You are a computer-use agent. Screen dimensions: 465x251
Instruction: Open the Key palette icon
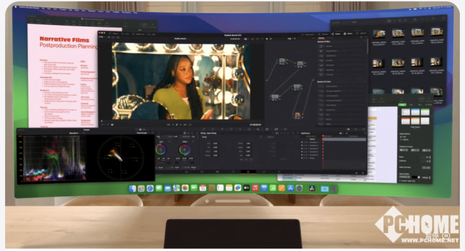267,129
